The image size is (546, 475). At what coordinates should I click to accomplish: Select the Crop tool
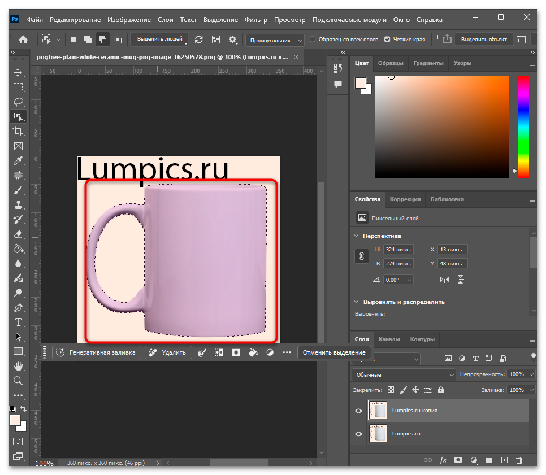[18, 131]
